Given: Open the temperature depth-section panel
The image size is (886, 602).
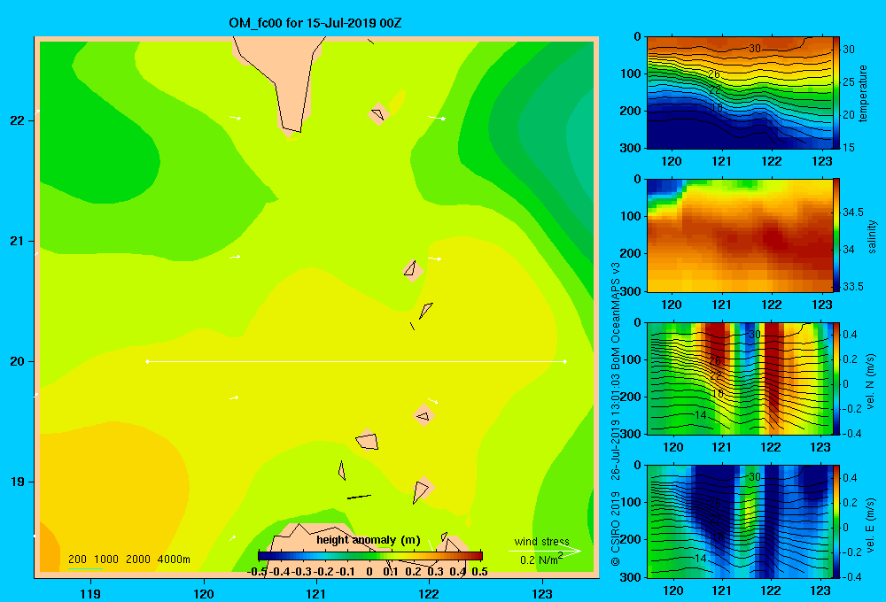Looking at the screenshot, I should 739,93.
